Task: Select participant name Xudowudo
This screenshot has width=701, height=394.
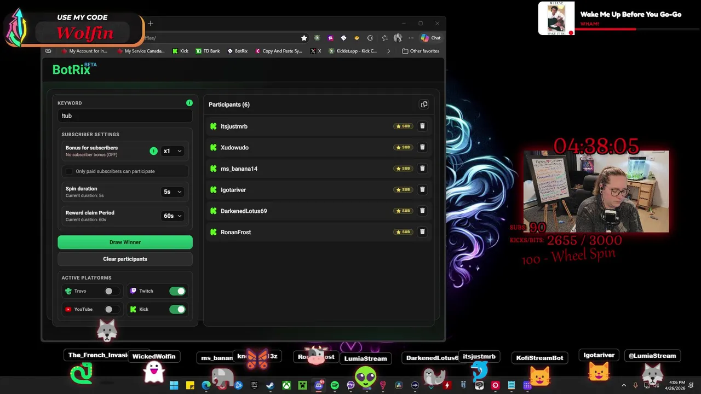Action: coord(234,148)
